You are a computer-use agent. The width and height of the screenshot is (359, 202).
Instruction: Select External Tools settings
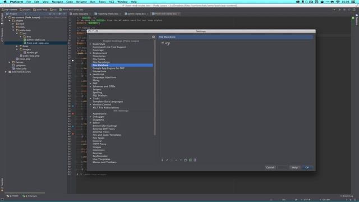point(101,132)
